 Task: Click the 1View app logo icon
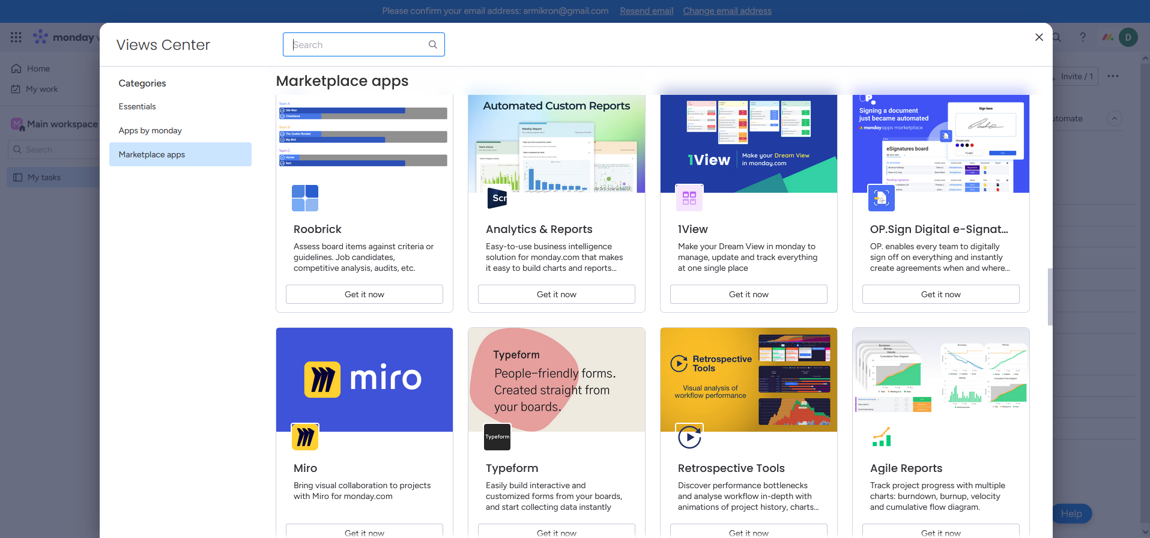[x=689, y=198]
